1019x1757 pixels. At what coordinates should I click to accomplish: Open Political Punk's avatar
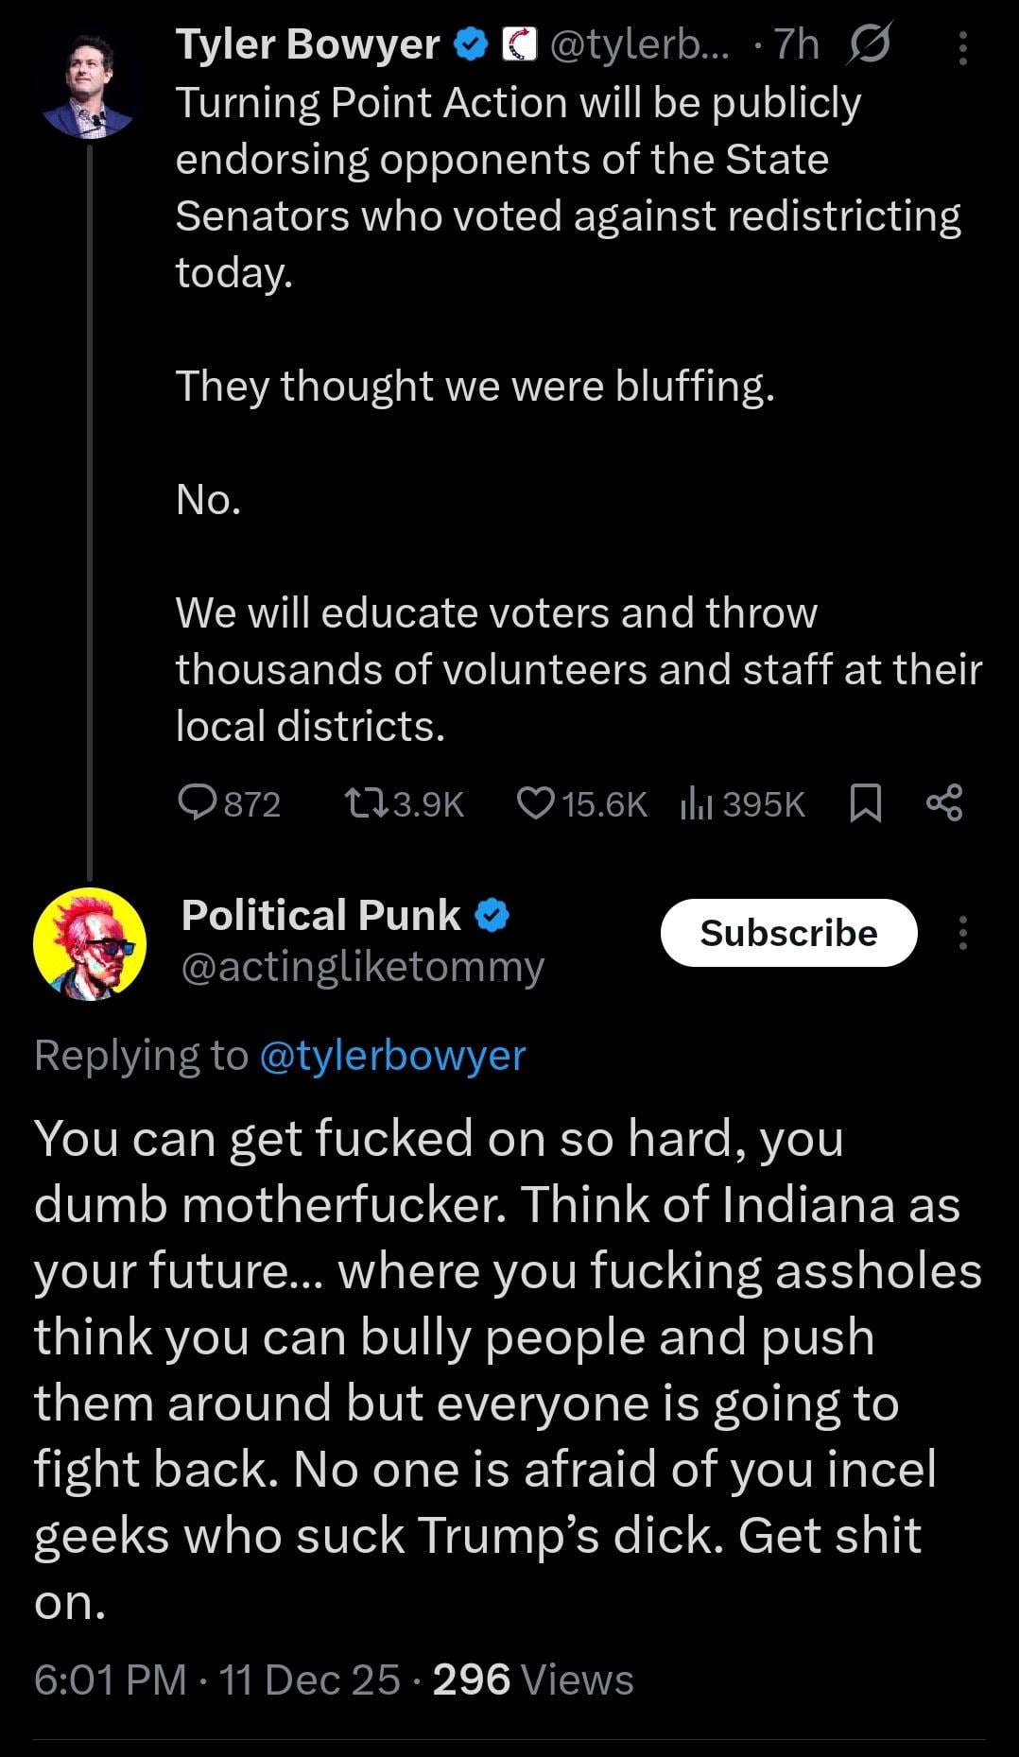click(x=90, y=944)
